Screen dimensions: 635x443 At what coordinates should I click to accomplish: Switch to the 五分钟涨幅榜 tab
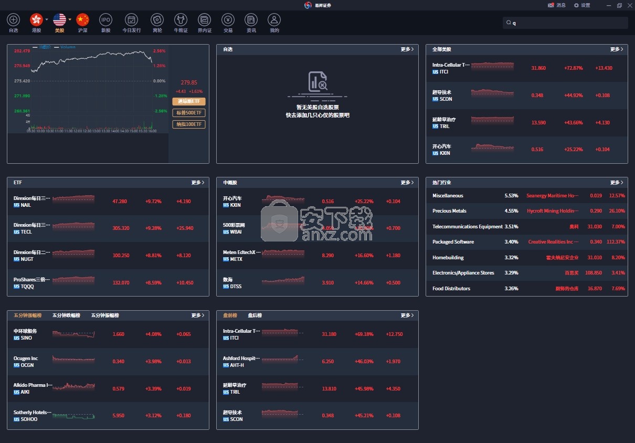(x=27, y=315)
